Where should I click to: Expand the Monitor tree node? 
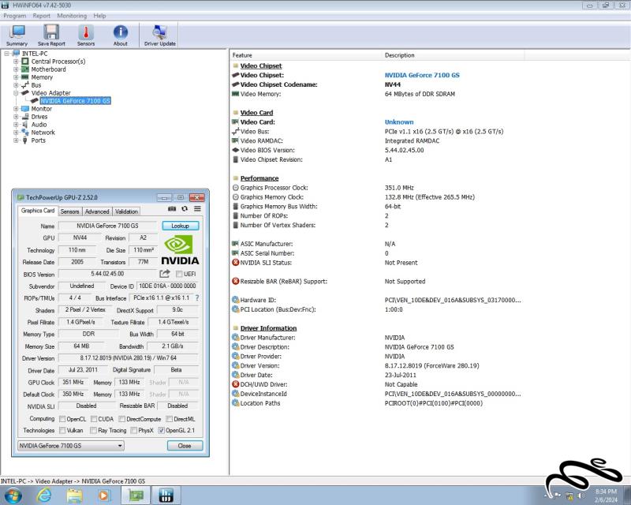(16, 109)
